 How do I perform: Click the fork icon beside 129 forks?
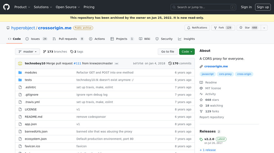201,111
